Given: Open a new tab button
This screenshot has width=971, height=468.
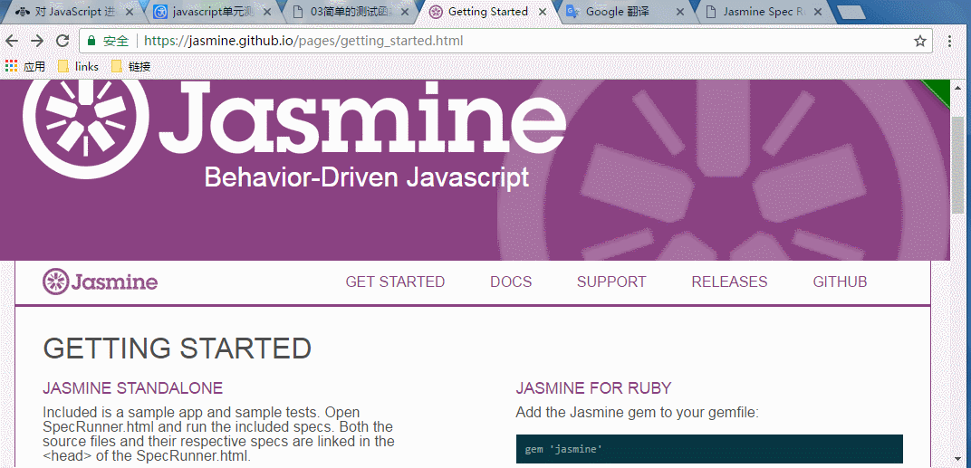Looking at the screenshot, I should click(850, 13).
